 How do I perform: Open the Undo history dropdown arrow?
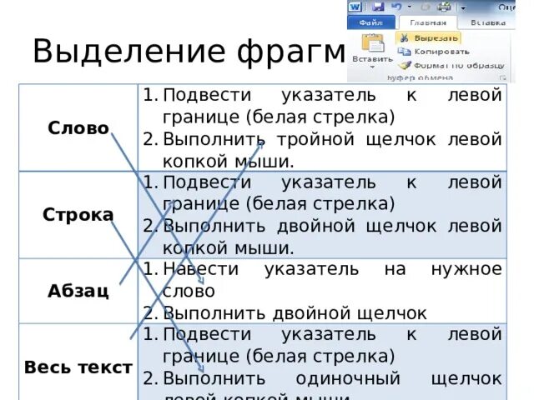[410, 7]
